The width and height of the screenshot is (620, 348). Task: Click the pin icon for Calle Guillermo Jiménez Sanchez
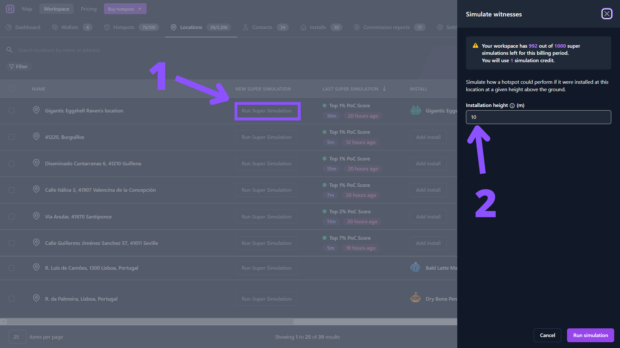pos(36,243)
